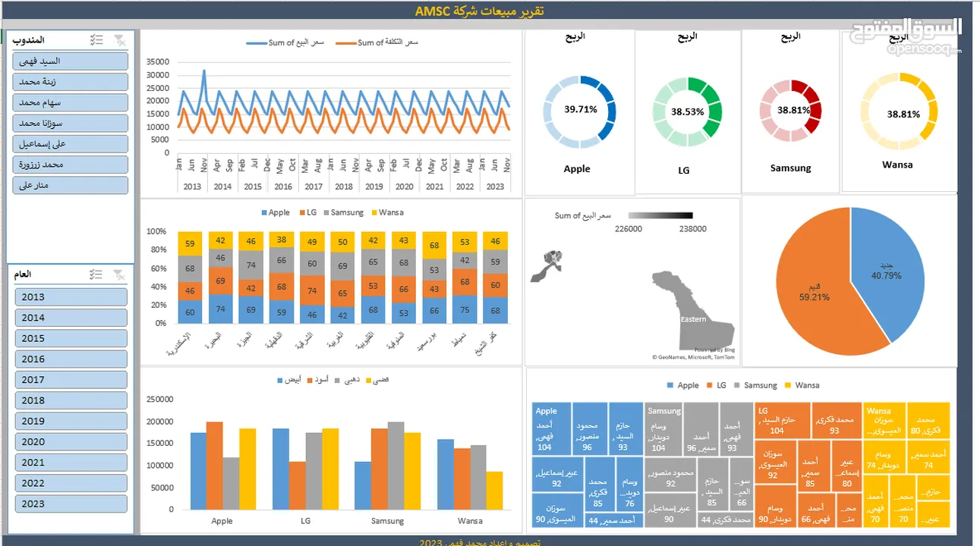Image resolution: width=980 pixels, height=546 pixels.
Task: Click Samsung legend swatch in stacked chart
Action: click(325, 213)
